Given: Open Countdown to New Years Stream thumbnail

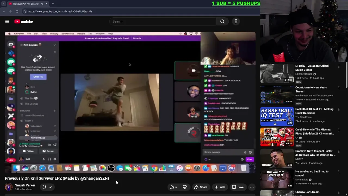Looking at the screenshot, I should click(276, 95).
